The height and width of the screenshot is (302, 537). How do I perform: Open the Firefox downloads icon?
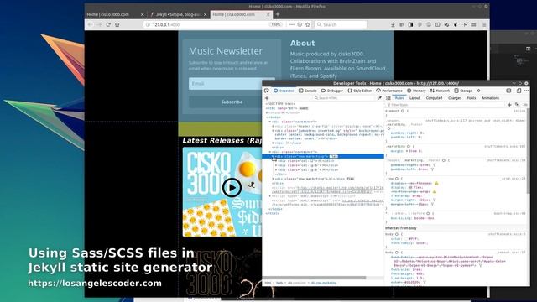393,24
